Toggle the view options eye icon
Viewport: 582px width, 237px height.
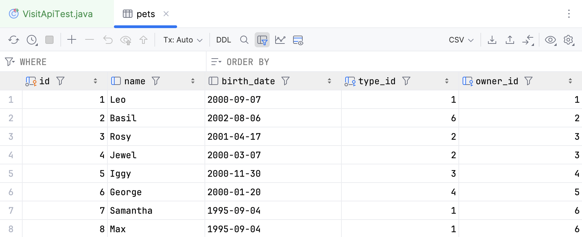[x=550, y=40]
